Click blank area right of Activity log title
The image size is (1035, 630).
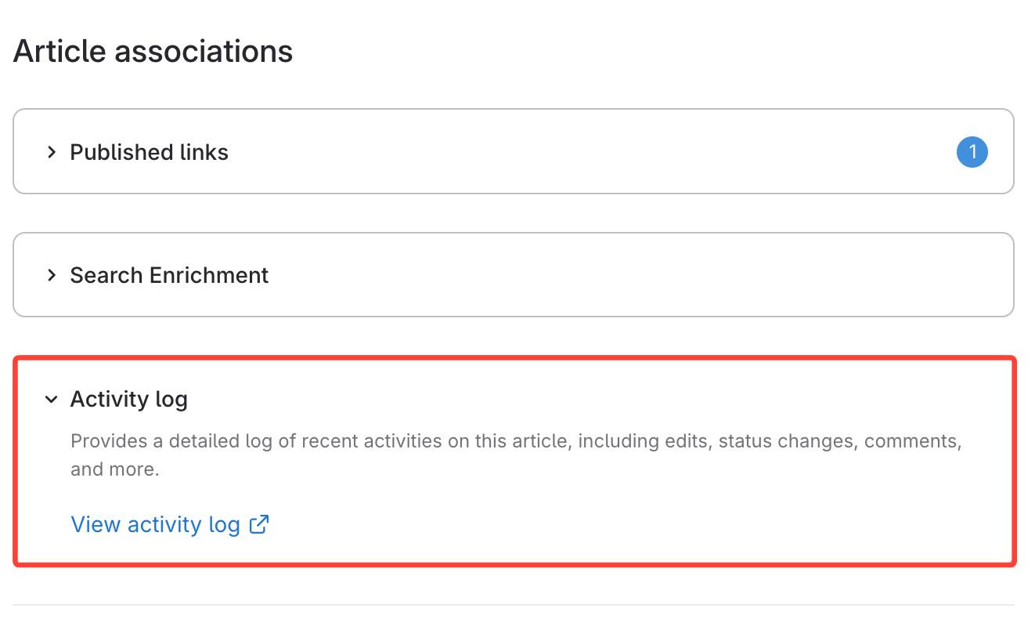[x=587, y=400]
